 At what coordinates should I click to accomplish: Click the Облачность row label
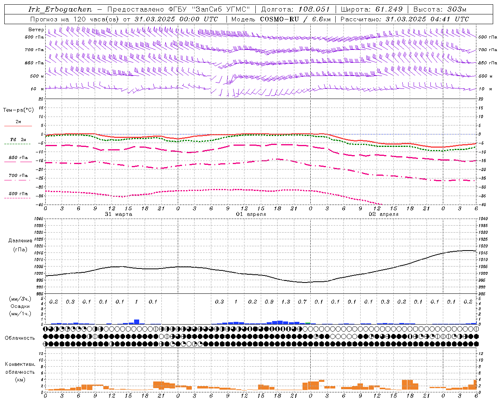pyautogui.click(x=20, y=338)
